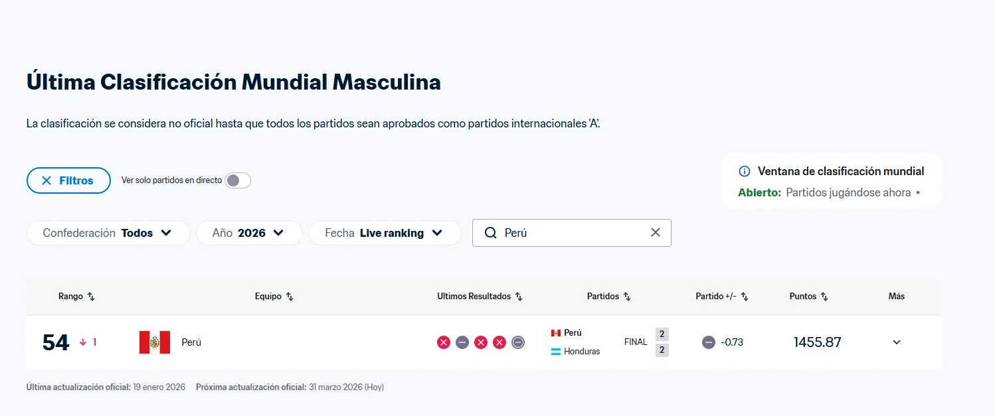Click the sort arrows beside Equipo
The width and height of the screenshot is (995, 416).
pyautogui.click(x=290, y=297)
